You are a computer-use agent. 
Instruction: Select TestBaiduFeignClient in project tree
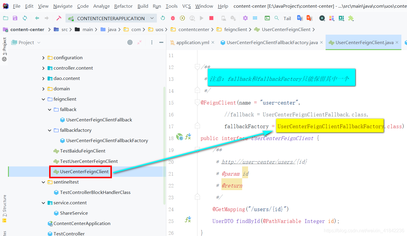(x=83, y=151)
